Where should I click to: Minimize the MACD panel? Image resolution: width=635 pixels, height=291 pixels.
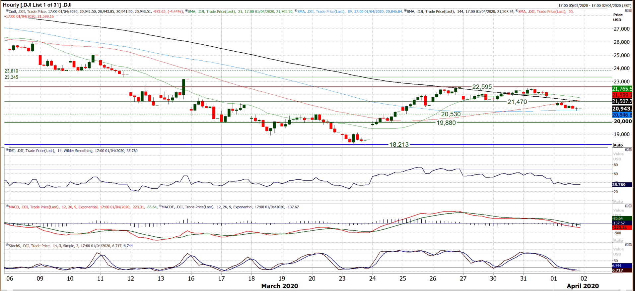click(x=627, y=206)
